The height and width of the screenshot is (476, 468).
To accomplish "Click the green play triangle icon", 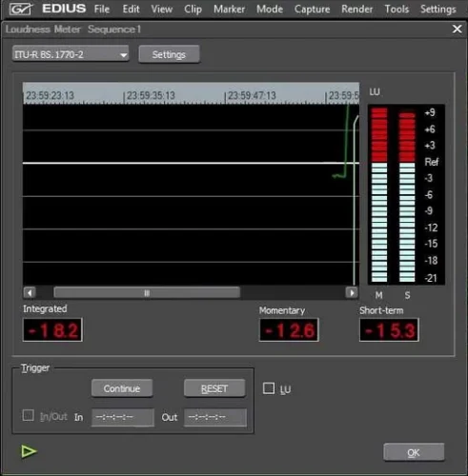I will click(x=29, y=451).
